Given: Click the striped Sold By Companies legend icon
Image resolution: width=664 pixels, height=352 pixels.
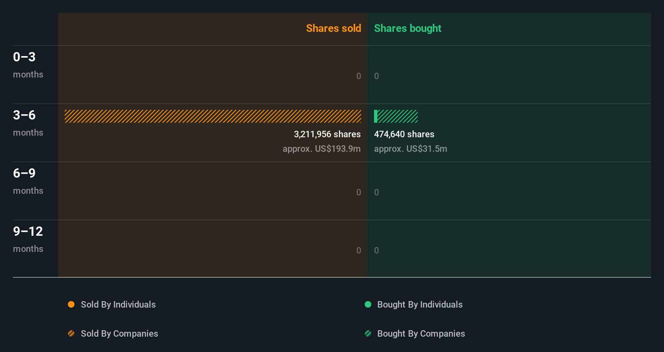Looking at the screenshot, I should coord(71,333).
